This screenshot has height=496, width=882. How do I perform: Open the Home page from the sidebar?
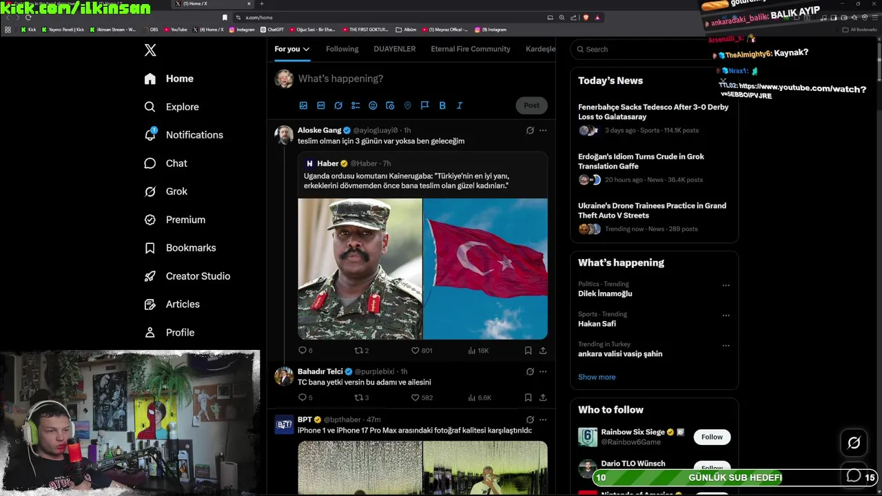click(169, 79)
